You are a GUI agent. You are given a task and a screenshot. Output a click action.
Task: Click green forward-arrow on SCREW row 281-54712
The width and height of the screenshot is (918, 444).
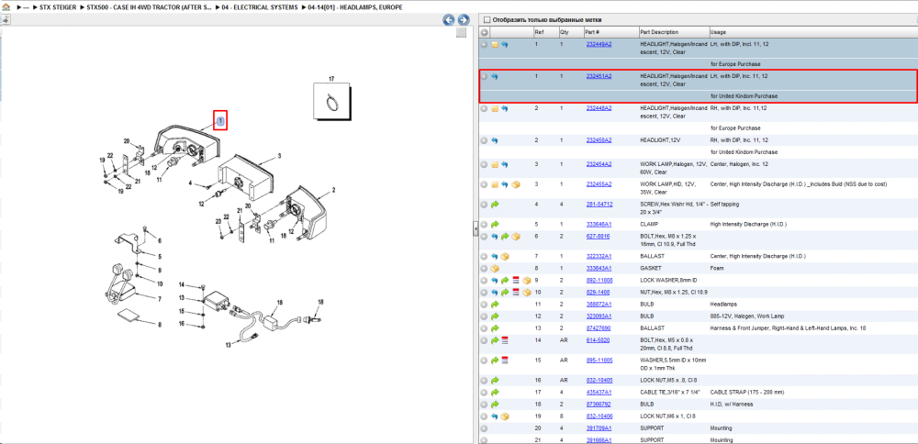(495, 205)
